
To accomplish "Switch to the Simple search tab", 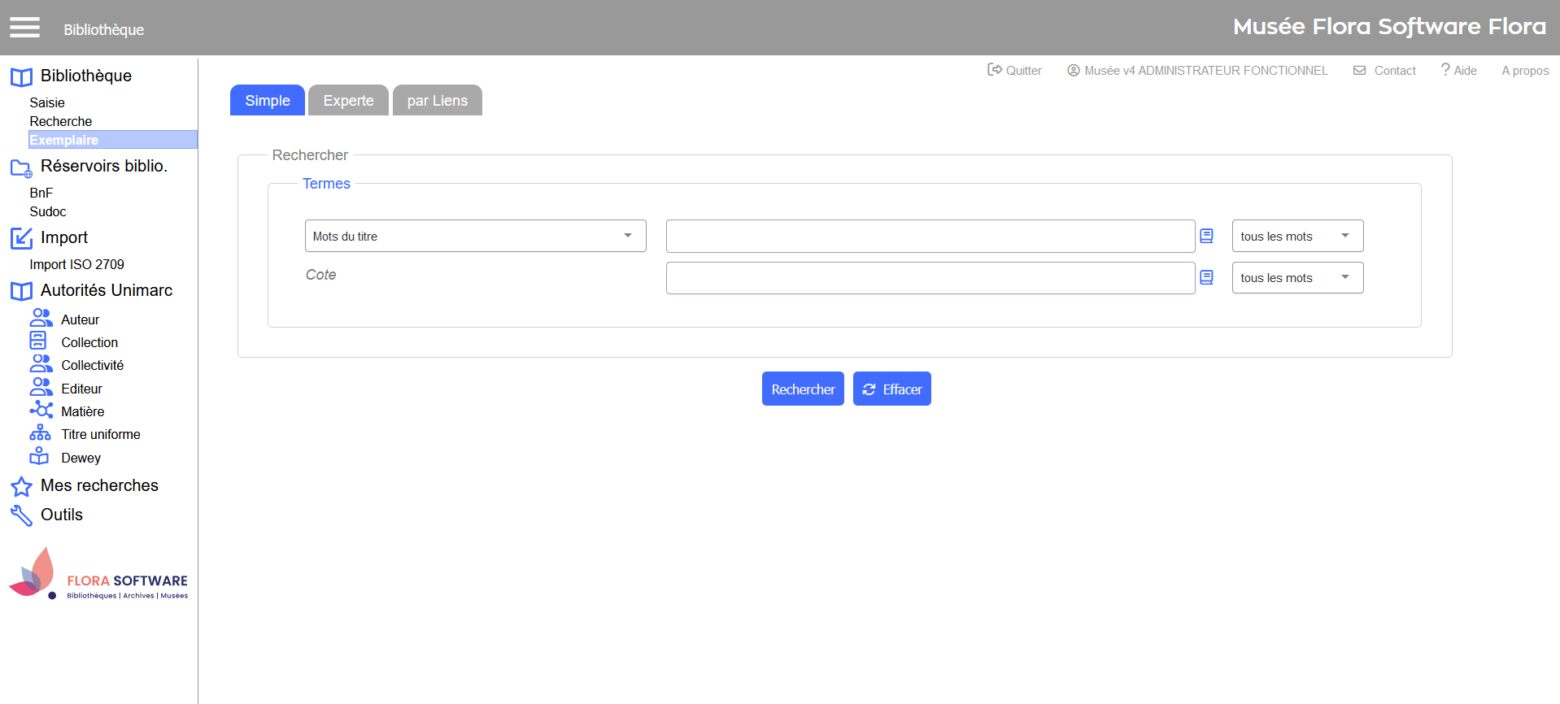I will pyautogui.click(x=268, y=100).
